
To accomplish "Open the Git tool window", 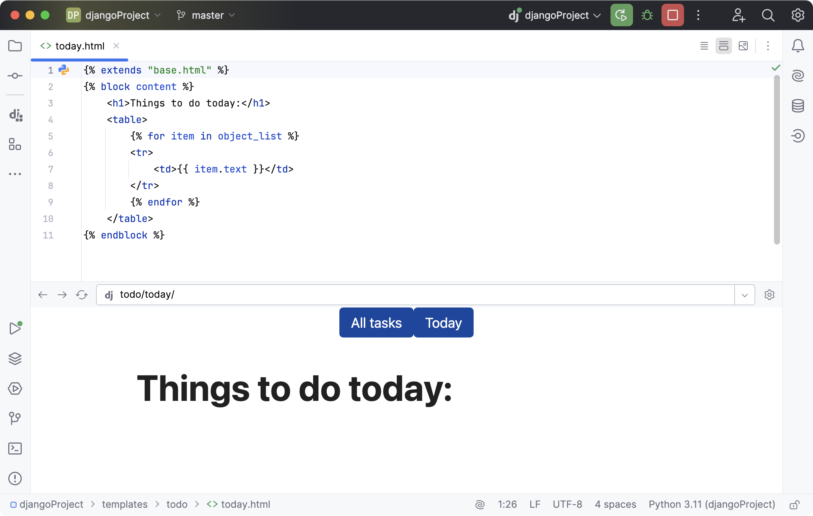I will tap(15, 418).
